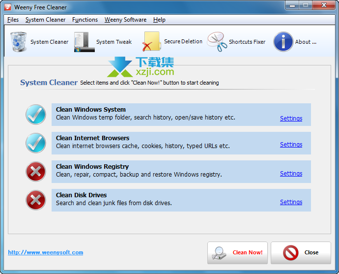Open Shortcuts Fixer scissors icon
Viewport: 339px width, 274px height.
(217, 42)
